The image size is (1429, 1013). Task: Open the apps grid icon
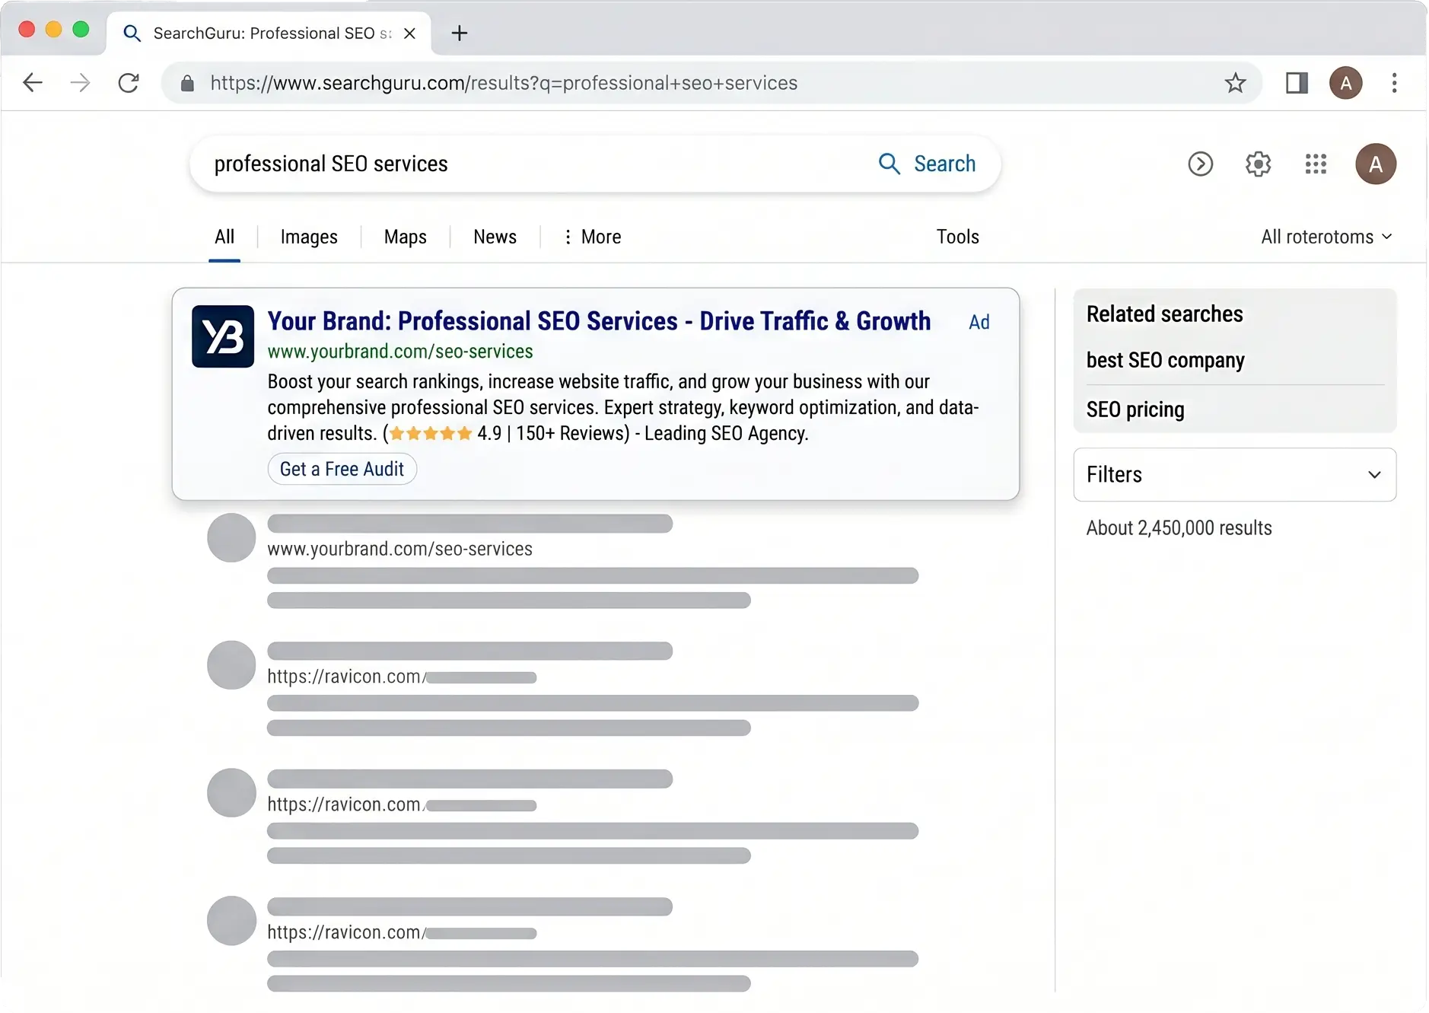click(x=1316, y=164)
